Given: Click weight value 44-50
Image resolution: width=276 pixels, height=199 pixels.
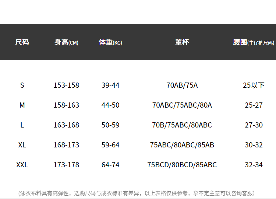Looking at the screenshot, I should click(x=110, y=105).
